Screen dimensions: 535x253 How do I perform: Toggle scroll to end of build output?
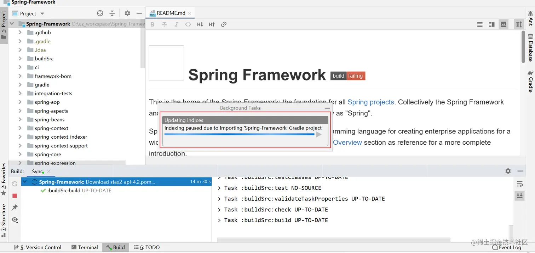pos(520,195)
